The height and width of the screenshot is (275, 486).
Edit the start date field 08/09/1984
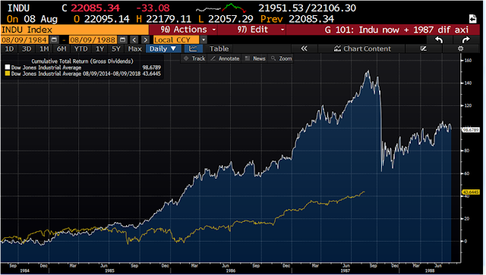tap(24, 40)
